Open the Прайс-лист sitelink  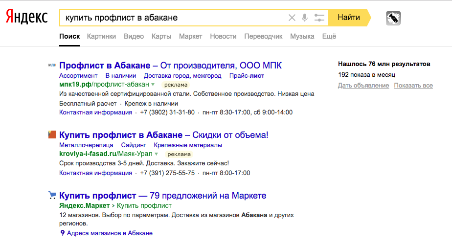[247, 75]
